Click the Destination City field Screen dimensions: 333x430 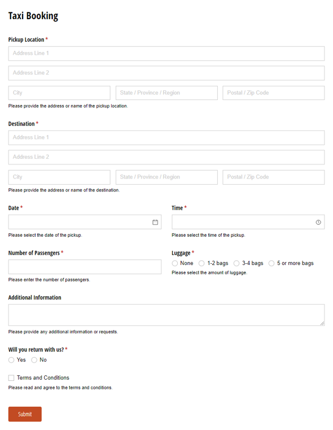point(59,177)
